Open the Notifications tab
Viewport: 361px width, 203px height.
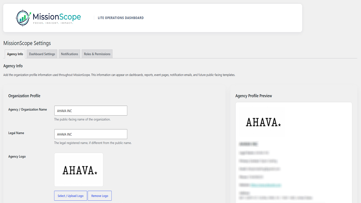pos(70,54)
